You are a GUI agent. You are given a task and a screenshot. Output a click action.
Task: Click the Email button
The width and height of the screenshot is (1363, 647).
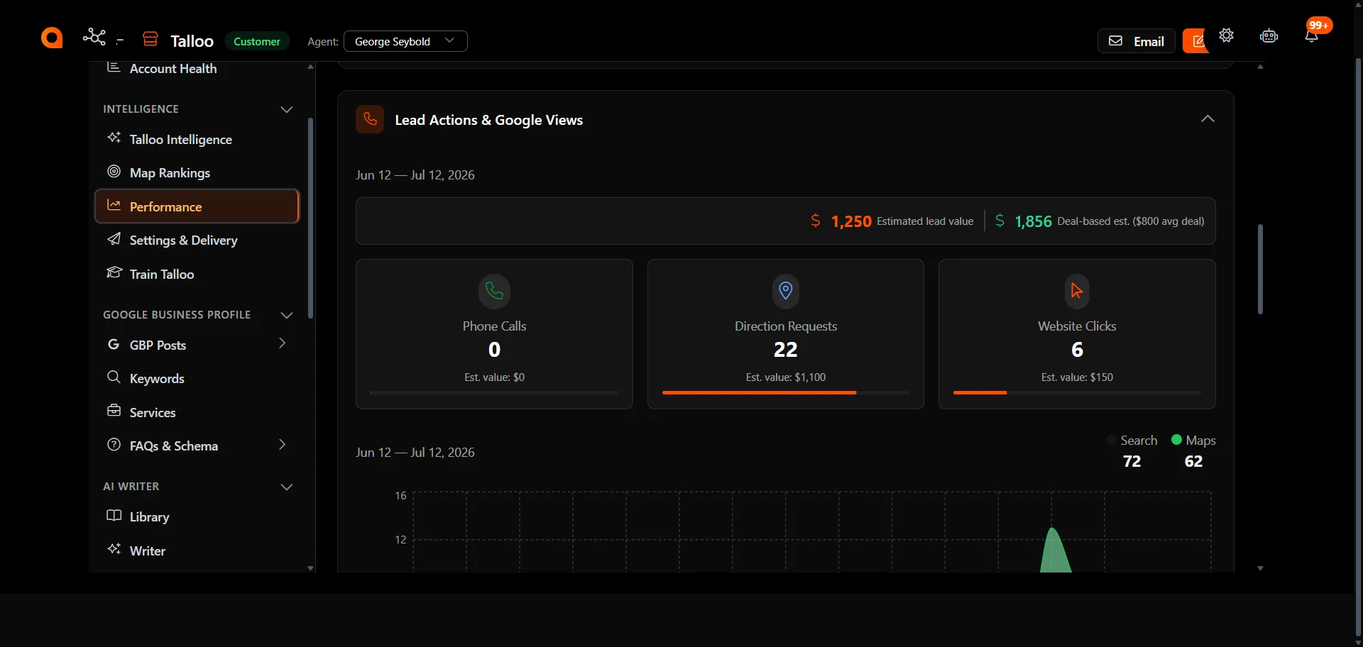[1137, 41]
